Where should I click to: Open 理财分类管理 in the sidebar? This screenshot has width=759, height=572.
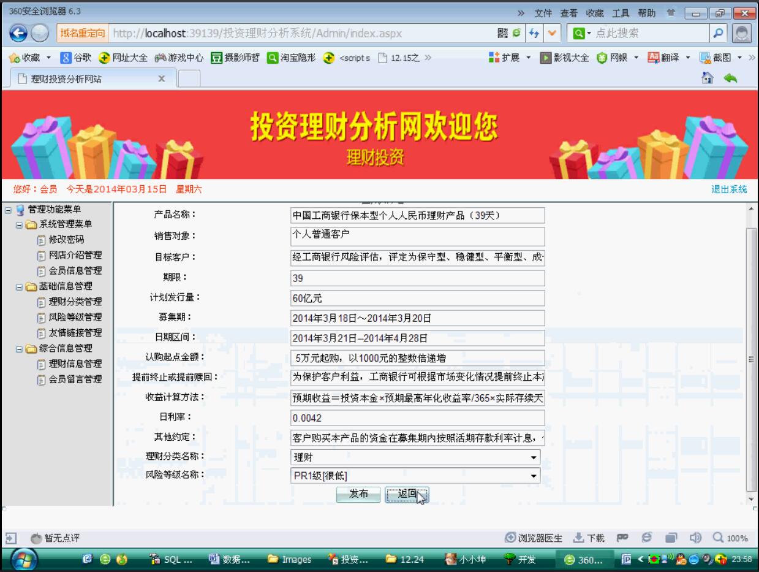coord(75,302)
